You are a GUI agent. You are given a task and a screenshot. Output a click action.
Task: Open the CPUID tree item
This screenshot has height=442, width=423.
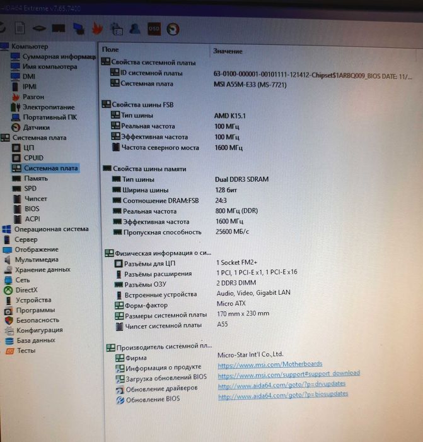pyautogui.click(x=33, y=158)
